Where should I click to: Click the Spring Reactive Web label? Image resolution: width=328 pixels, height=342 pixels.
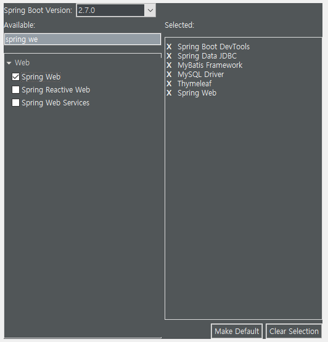tap(56, 90)
